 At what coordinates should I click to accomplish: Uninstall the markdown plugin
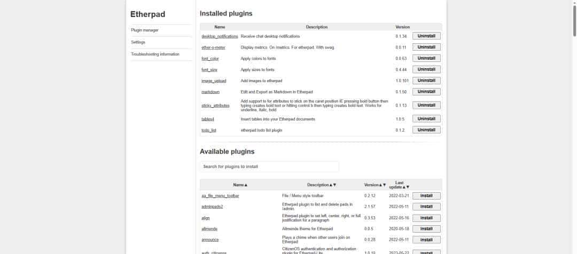(x=426, y=92)
